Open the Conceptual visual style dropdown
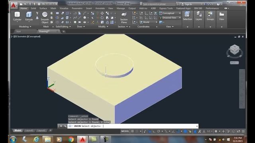Image resolution: width=255 pixels, height=143 pixels. click(170, 13)
